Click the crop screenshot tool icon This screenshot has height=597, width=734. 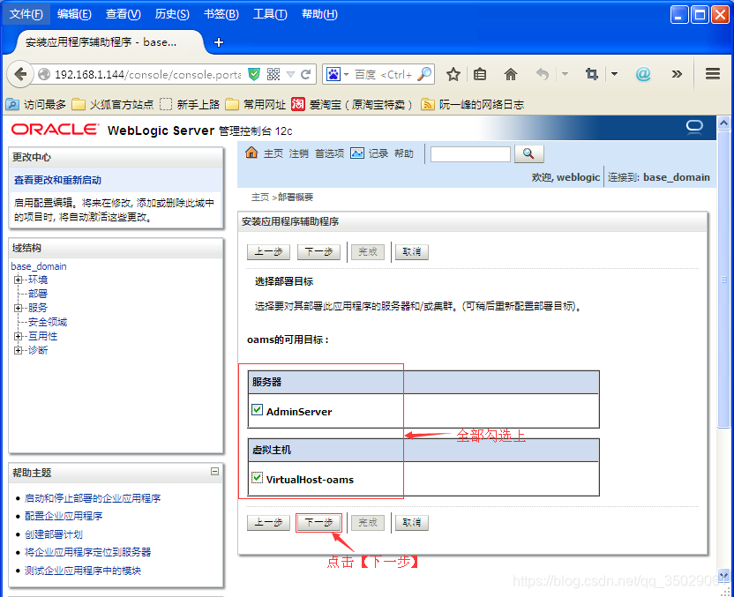point(592,74)
